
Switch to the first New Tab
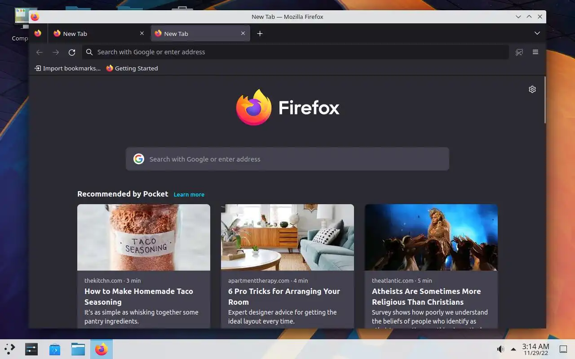click(x=98, y=34)
